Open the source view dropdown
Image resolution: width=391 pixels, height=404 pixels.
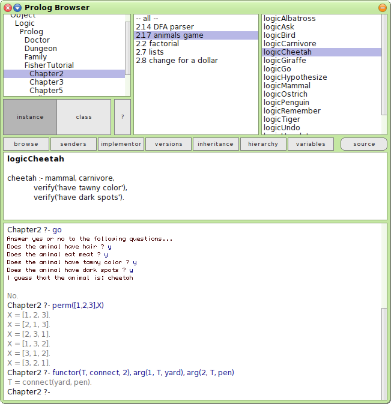coord(364,144)
